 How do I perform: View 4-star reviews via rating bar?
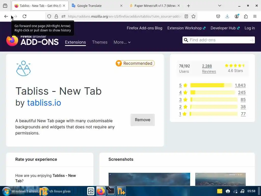pos(213,92)
